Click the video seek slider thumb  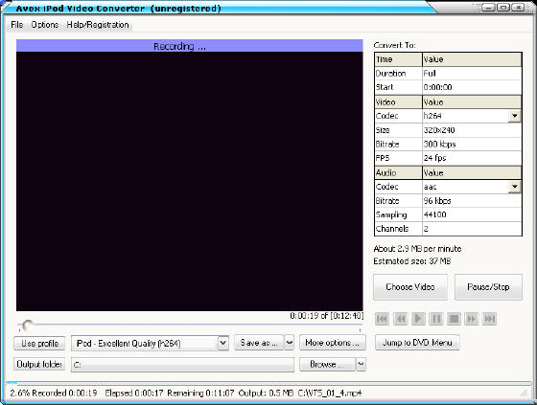[27, 325]
